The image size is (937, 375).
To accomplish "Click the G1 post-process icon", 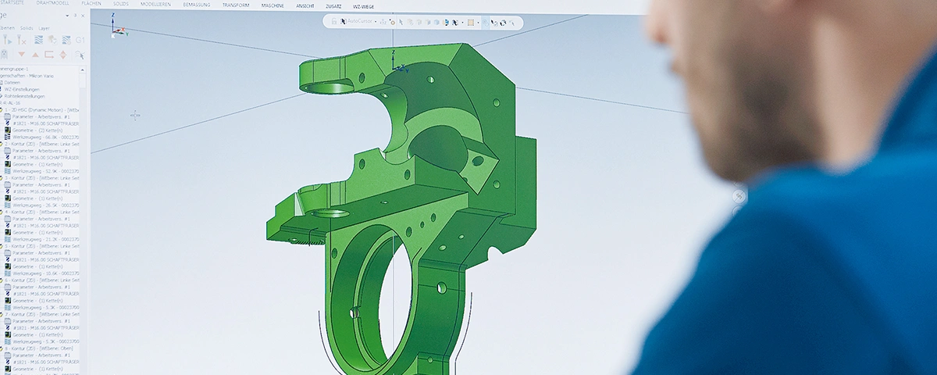I will coord(80,40).
